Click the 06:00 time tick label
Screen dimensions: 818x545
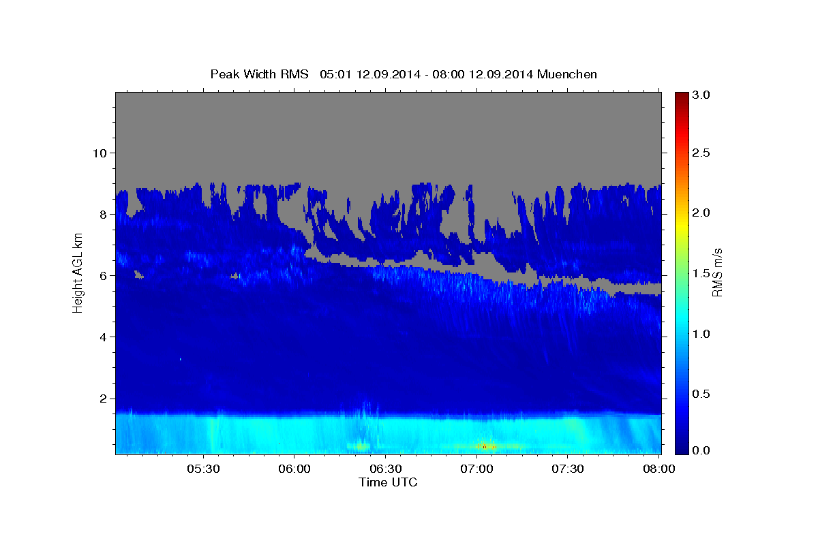294,469
